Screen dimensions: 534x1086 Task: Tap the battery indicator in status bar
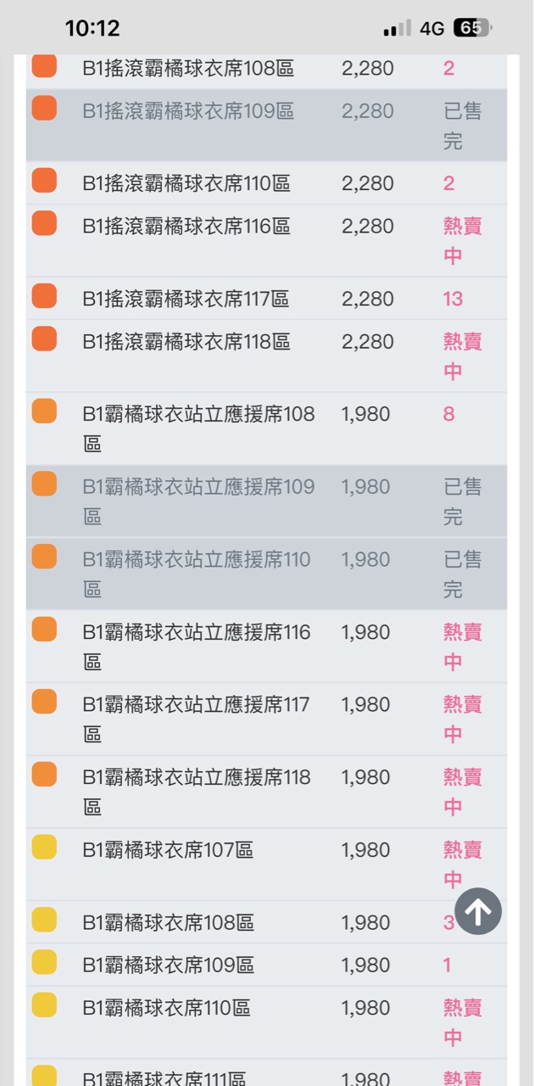[472, 28]
